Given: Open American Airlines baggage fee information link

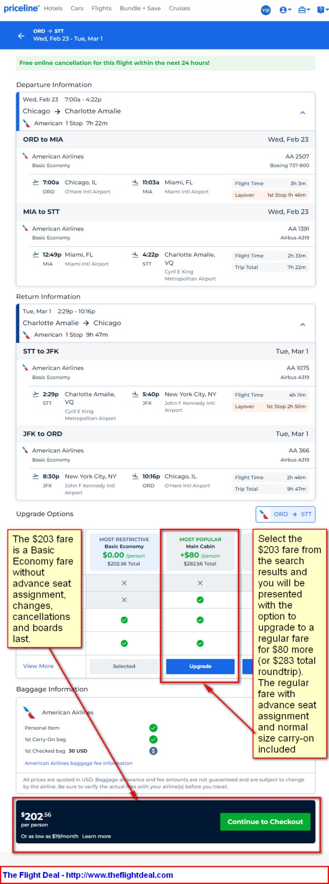Looking at the screenshot, I should tap(79, 763).
